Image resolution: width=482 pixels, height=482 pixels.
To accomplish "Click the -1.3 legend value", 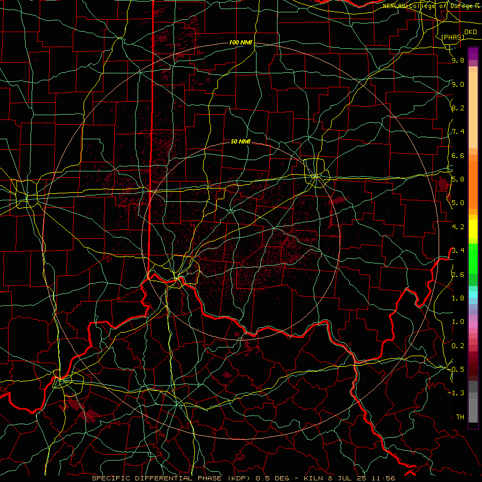I will tap(456, 393).
